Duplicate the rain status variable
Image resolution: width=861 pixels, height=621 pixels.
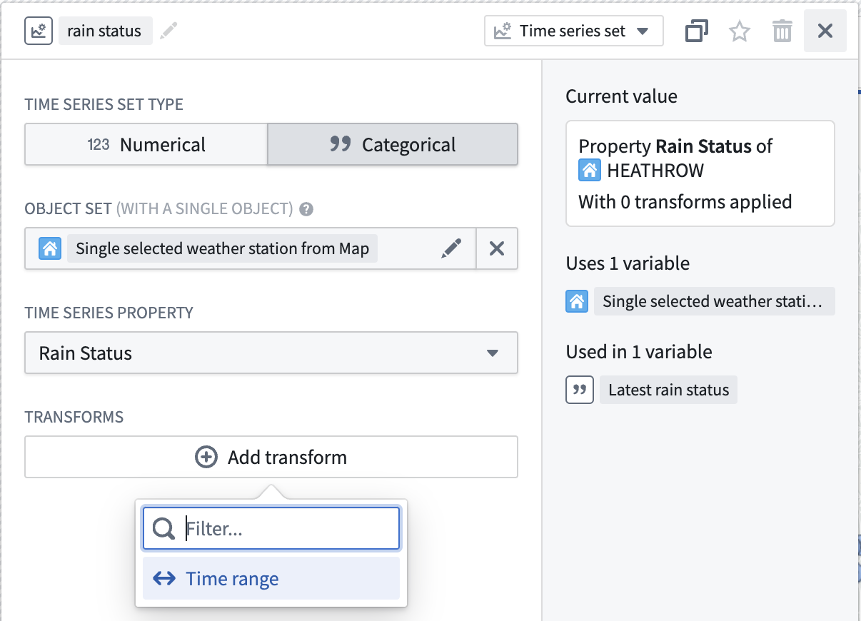coord(697,31)
